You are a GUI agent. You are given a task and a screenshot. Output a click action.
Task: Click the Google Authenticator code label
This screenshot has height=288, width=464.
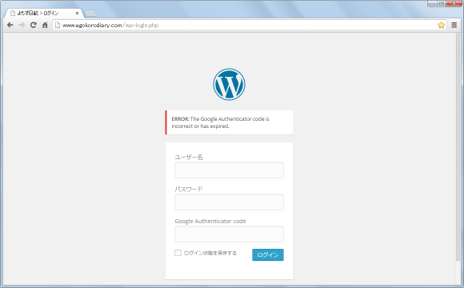pyautogui.click(x=210, y=221)
